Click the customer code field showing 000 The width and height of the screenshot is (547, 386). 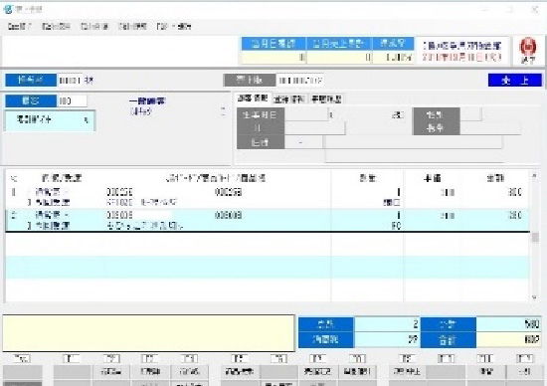click(72, 101)
